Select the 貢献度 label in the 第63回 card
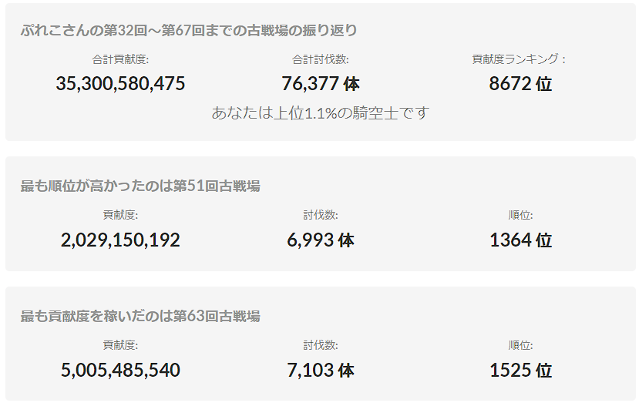Screen dimensions: 639x406 pos(120,346)
